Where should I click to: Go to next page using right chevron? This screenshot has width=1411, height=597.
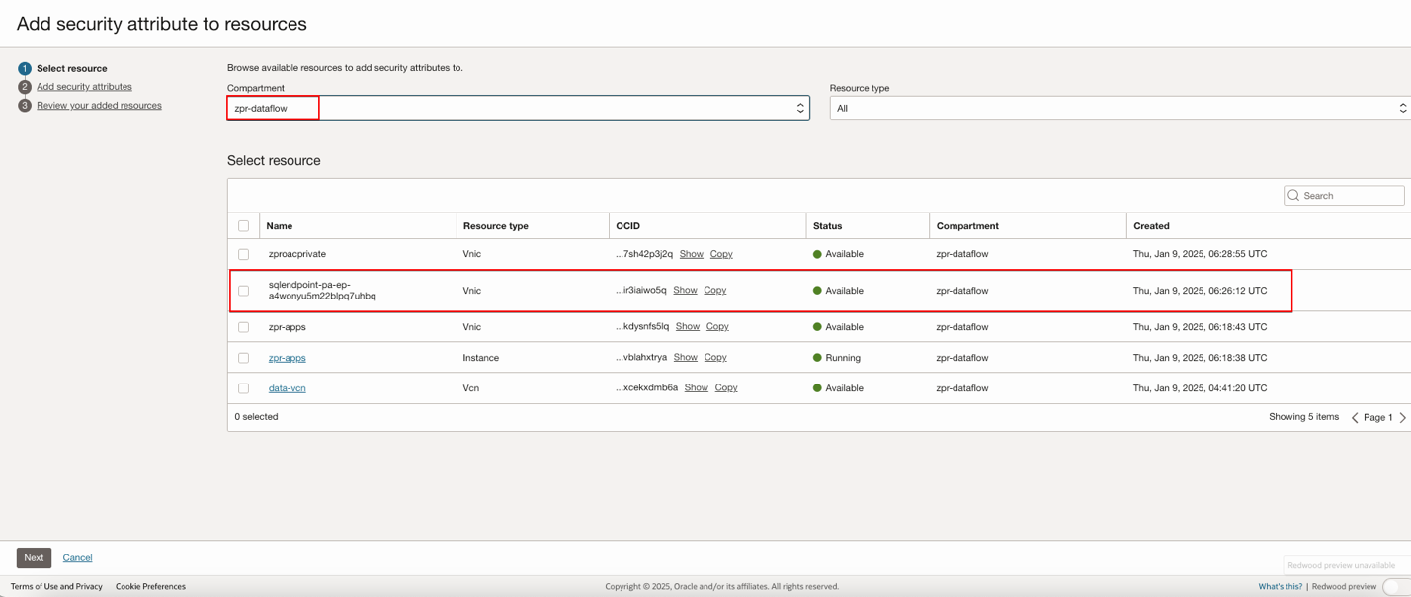click(x=1402, y=418)
